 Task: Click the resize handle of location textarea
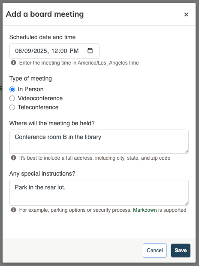click(186, 152)
